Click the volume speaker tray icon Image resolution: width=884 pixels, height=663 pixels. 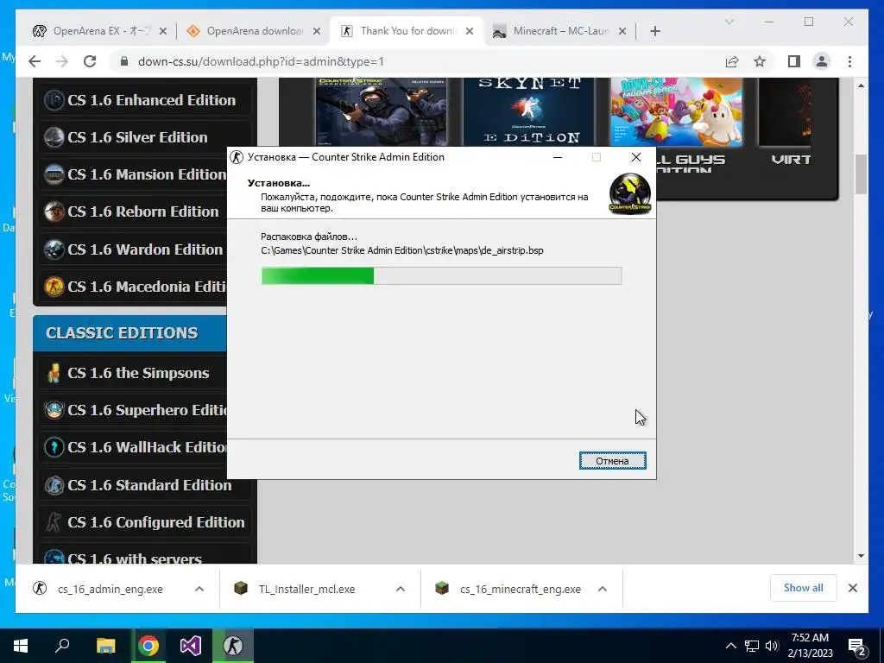[x=772, y=646]
